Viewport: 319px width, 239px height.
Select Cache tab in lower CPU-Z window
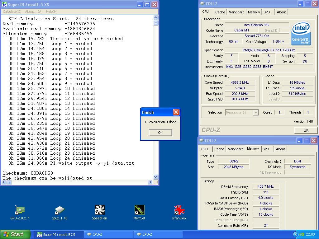pos(219,149)
